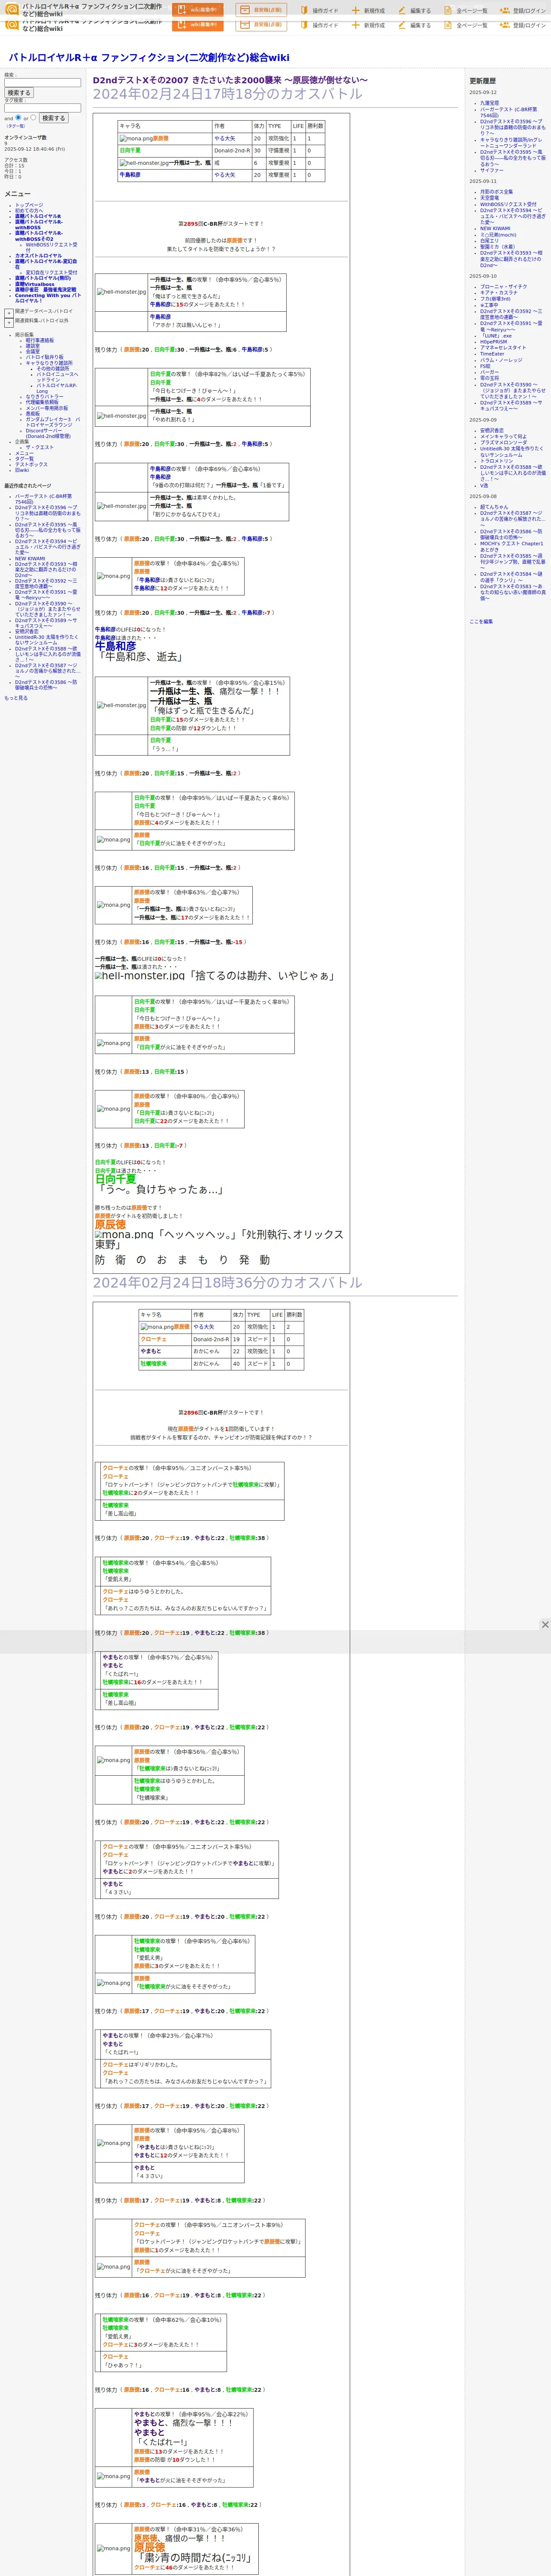Open トラロメトリン in 更新履歴
Screen dimensions: 551x2576
[x=496, y=461]
